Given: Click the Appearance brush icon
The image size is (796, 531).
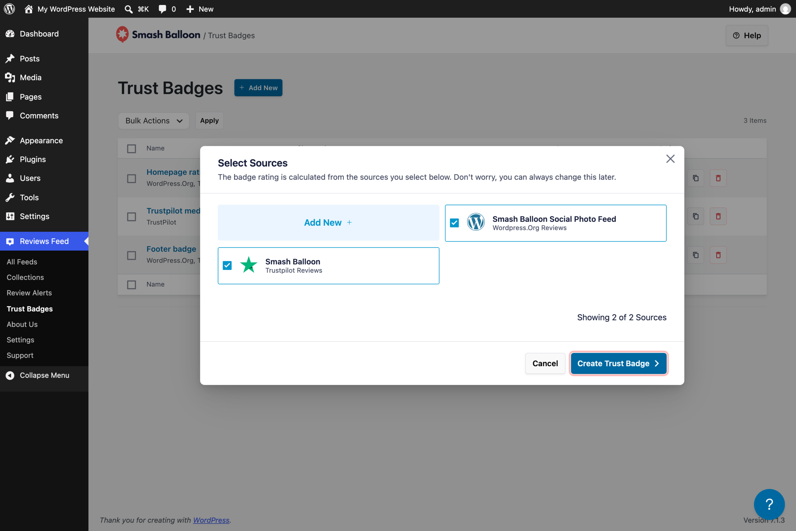Looking at the screenshot, I should tap(10, 140).
